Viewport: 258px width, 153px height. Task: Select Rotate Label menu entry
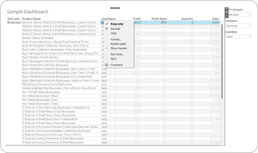click(x=118, y=44)
